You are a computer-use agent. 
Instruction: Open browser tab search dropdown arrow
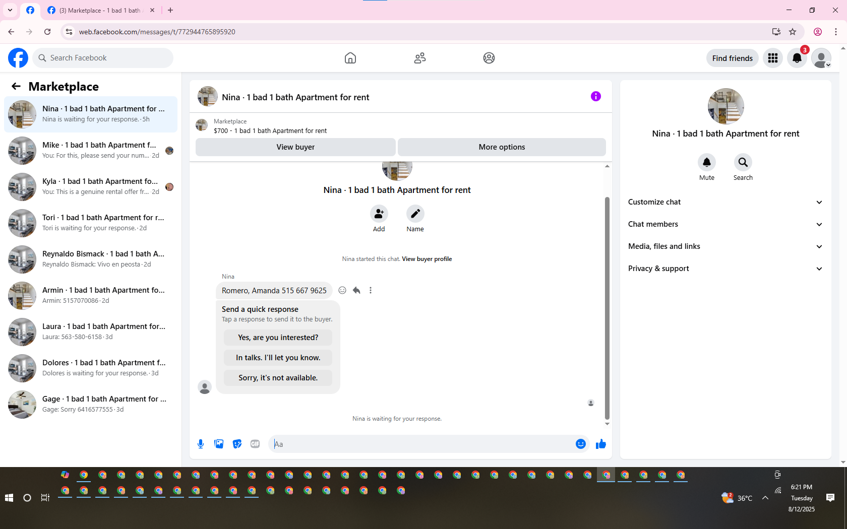click(x=10, y=10)
